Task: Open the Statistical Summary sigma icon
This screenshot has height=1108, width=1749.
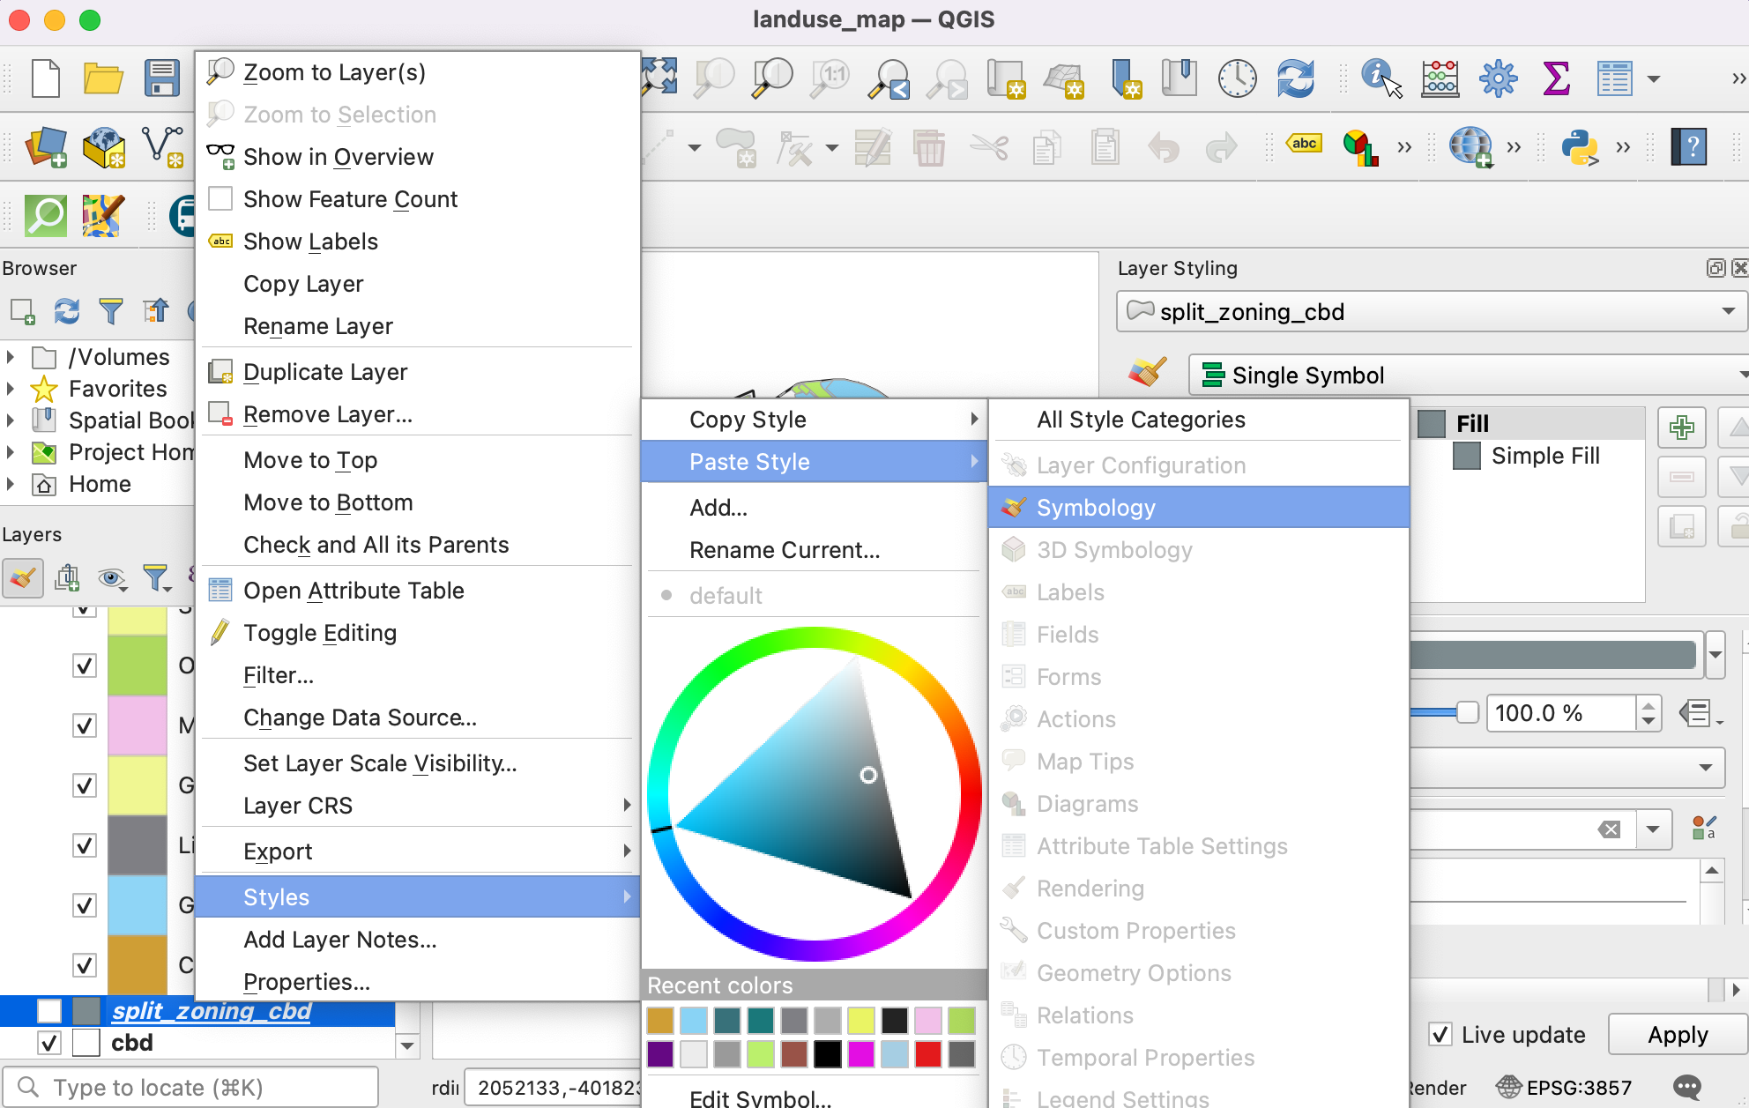Action: 1556,78
